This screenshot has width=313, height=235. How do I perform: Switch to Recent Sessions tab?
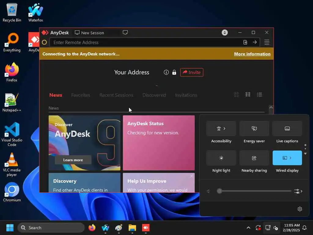116,95
